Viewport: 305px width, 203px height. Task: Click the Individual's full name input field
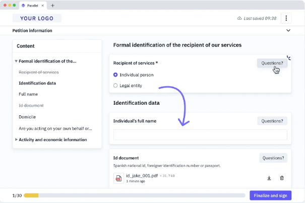point(200,135)
